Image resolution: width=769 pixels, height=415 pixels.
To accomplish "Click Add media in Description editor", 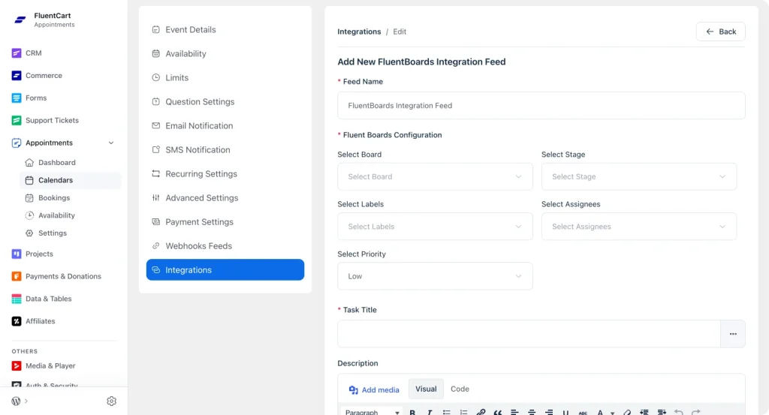I will (374, 390).
